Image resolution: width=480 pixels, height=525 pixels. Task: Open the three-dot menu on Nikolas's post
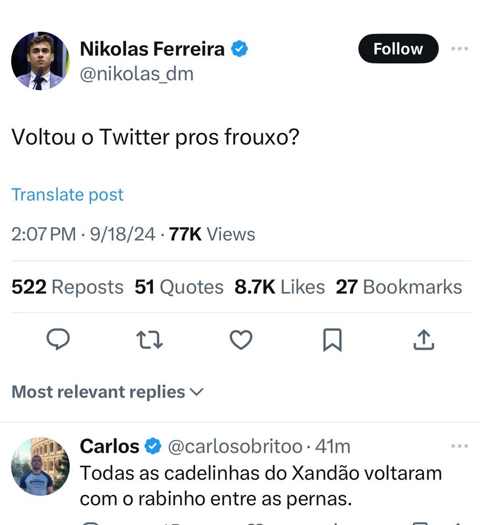pyautogui.click(x=460, y=49)
